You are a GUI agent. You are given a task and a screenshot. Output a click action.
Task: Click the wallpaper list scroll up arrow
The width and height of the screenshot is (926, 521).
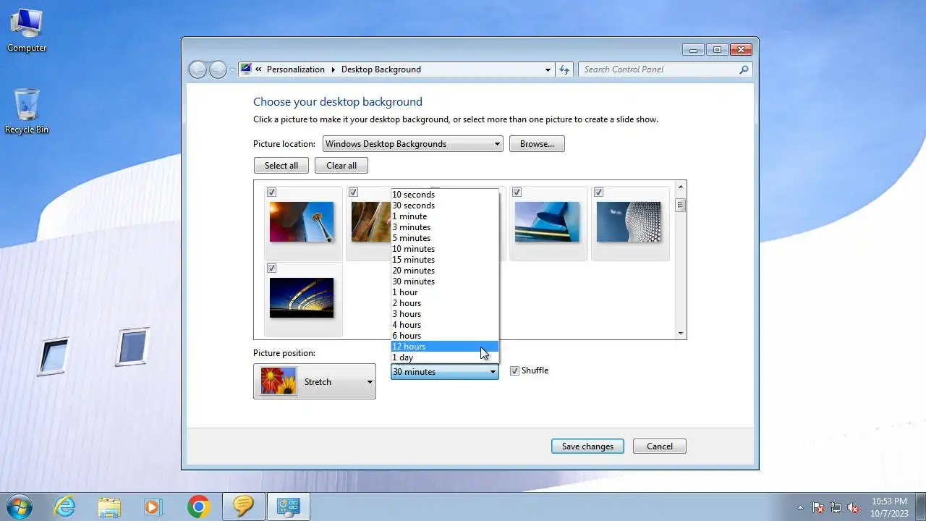coord(681,187)
